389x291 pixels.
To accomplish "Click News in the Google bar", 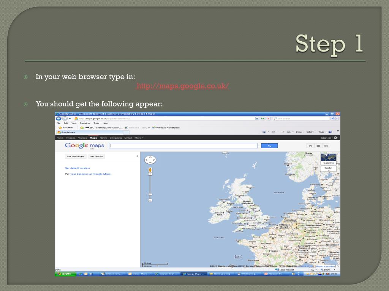I will pyautogui.click(x=103, y=138).
